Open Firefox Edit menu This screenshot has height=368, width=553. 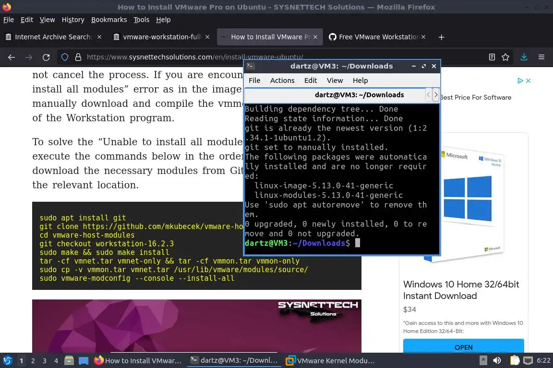[x=27, y=20]
